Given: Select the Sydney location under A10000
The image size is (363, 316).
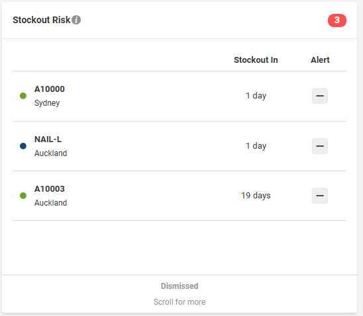Looking at the screenshot, I should point(47,102).
